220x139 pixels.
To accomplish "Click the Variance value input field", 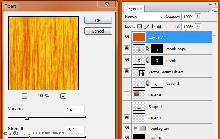I will [74, 109].
